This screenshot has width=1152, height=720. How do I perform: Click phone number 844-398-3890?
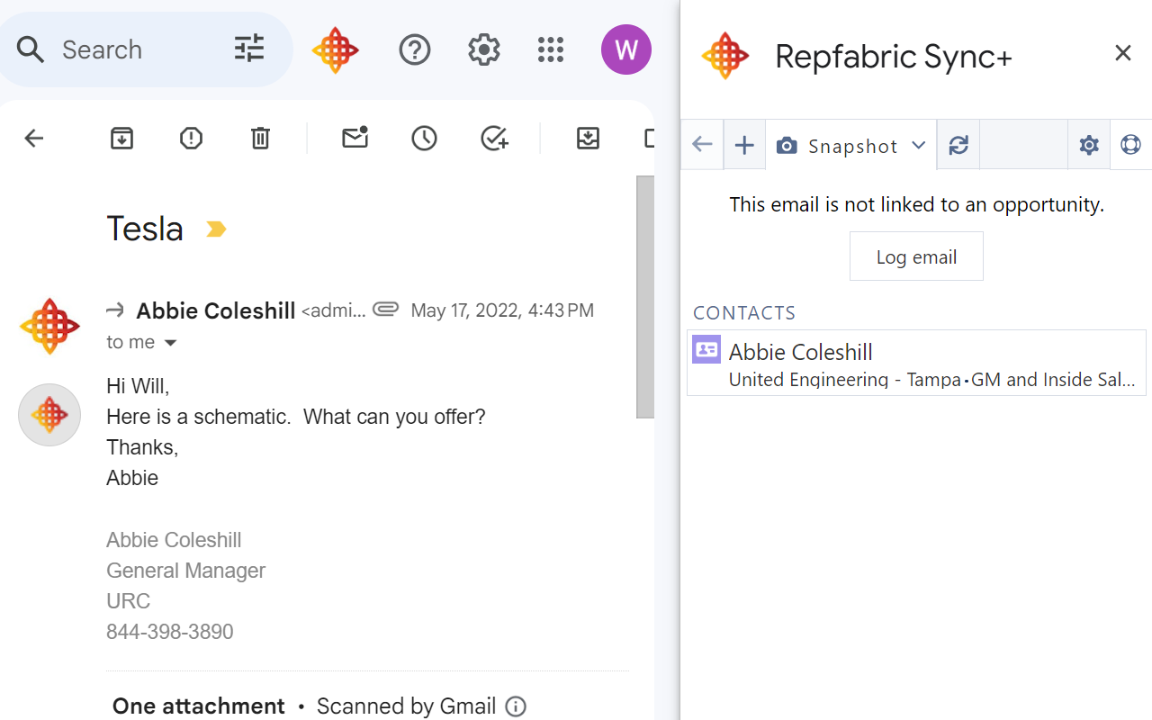(x=170, y=632)
